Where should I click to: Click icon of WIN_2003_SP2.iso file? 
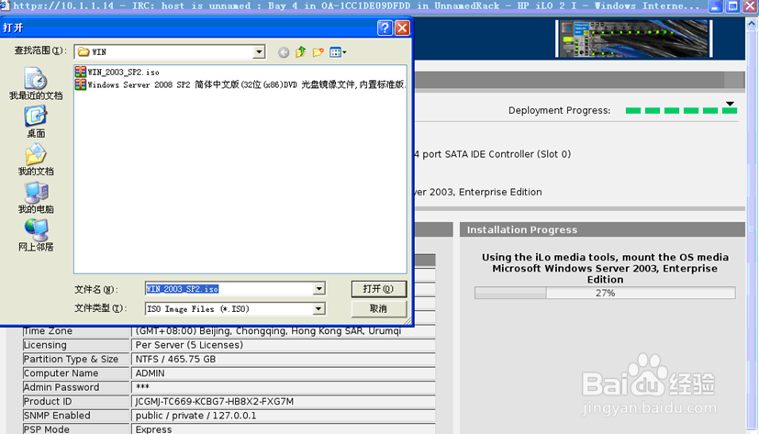(x=81, y=72)
